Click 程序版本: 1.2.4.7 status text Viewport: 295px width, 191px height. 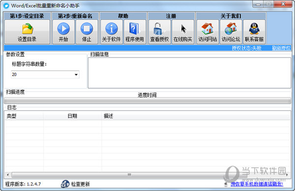click(23, 184)
